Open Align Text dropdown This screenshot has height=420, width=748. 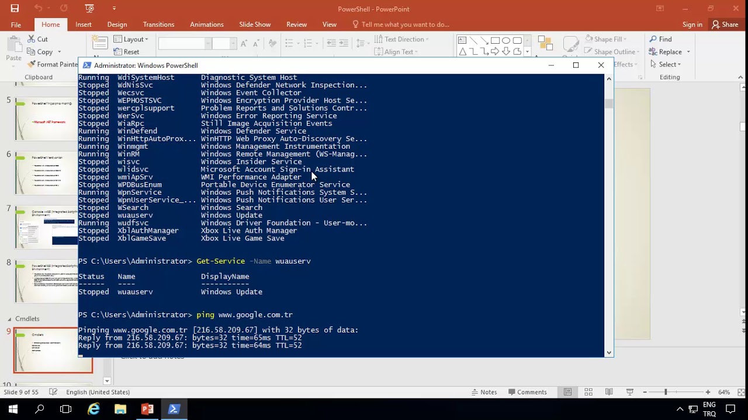pos(396,52)
